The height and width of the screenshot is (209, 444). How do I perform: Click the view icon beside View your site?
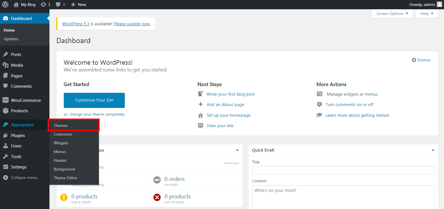[x=201, y=126]
